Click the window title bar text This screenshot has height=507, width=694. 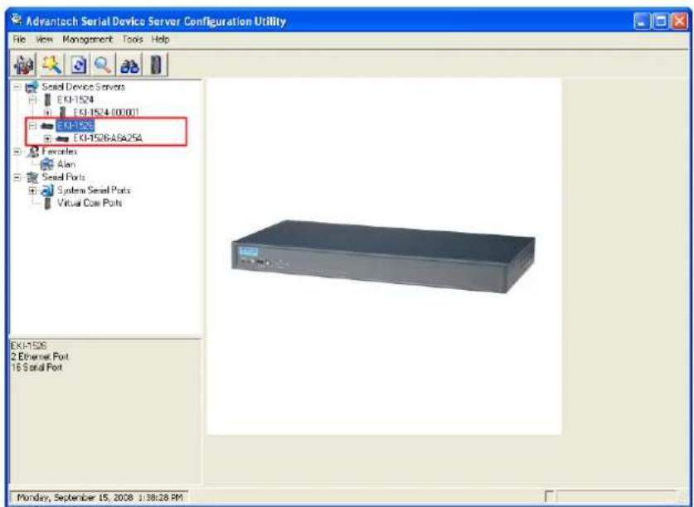(x=156, y=22)
